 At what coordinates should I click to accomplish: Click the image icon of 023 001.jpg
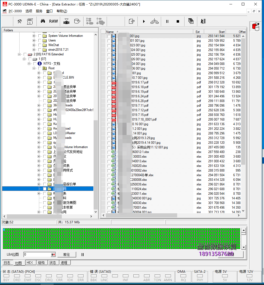(114, 46)
